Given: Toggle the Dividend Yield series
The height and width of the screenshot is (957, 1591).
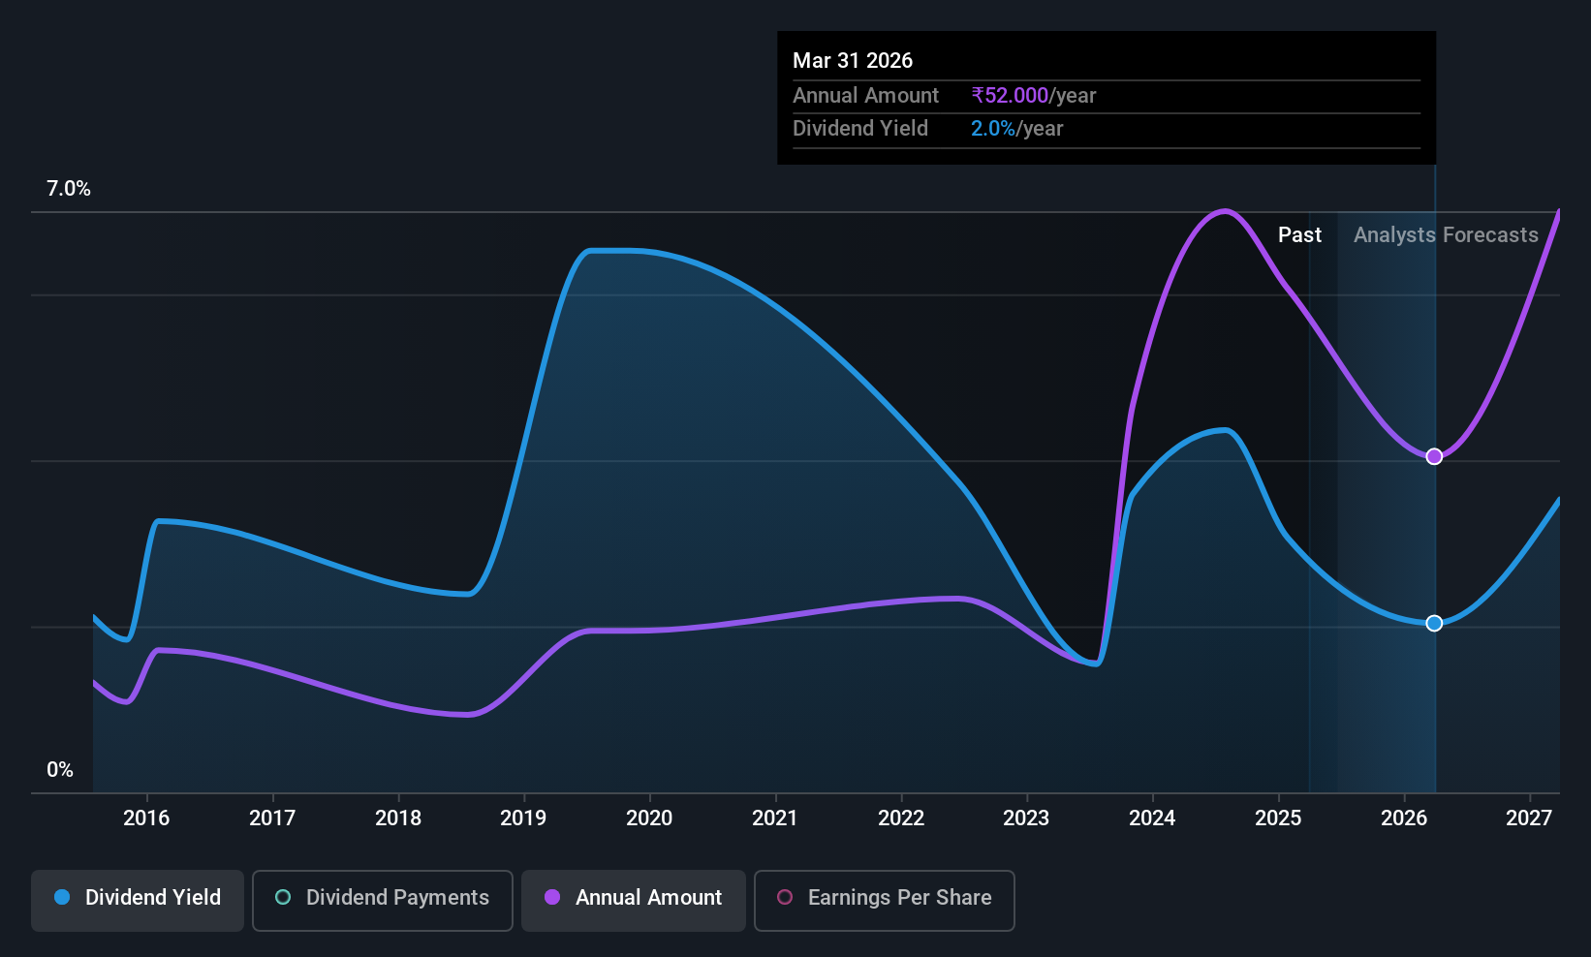Looking at the screenshot, I should [138, 901].
